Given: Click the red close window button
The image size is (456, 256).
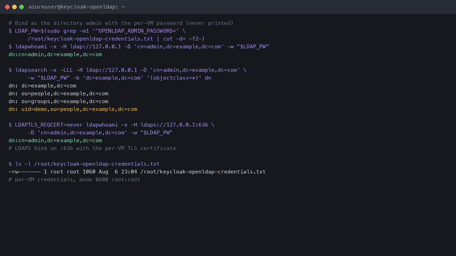Looking at the screenshot, I should pyautogui.click(x=7, y=7).
